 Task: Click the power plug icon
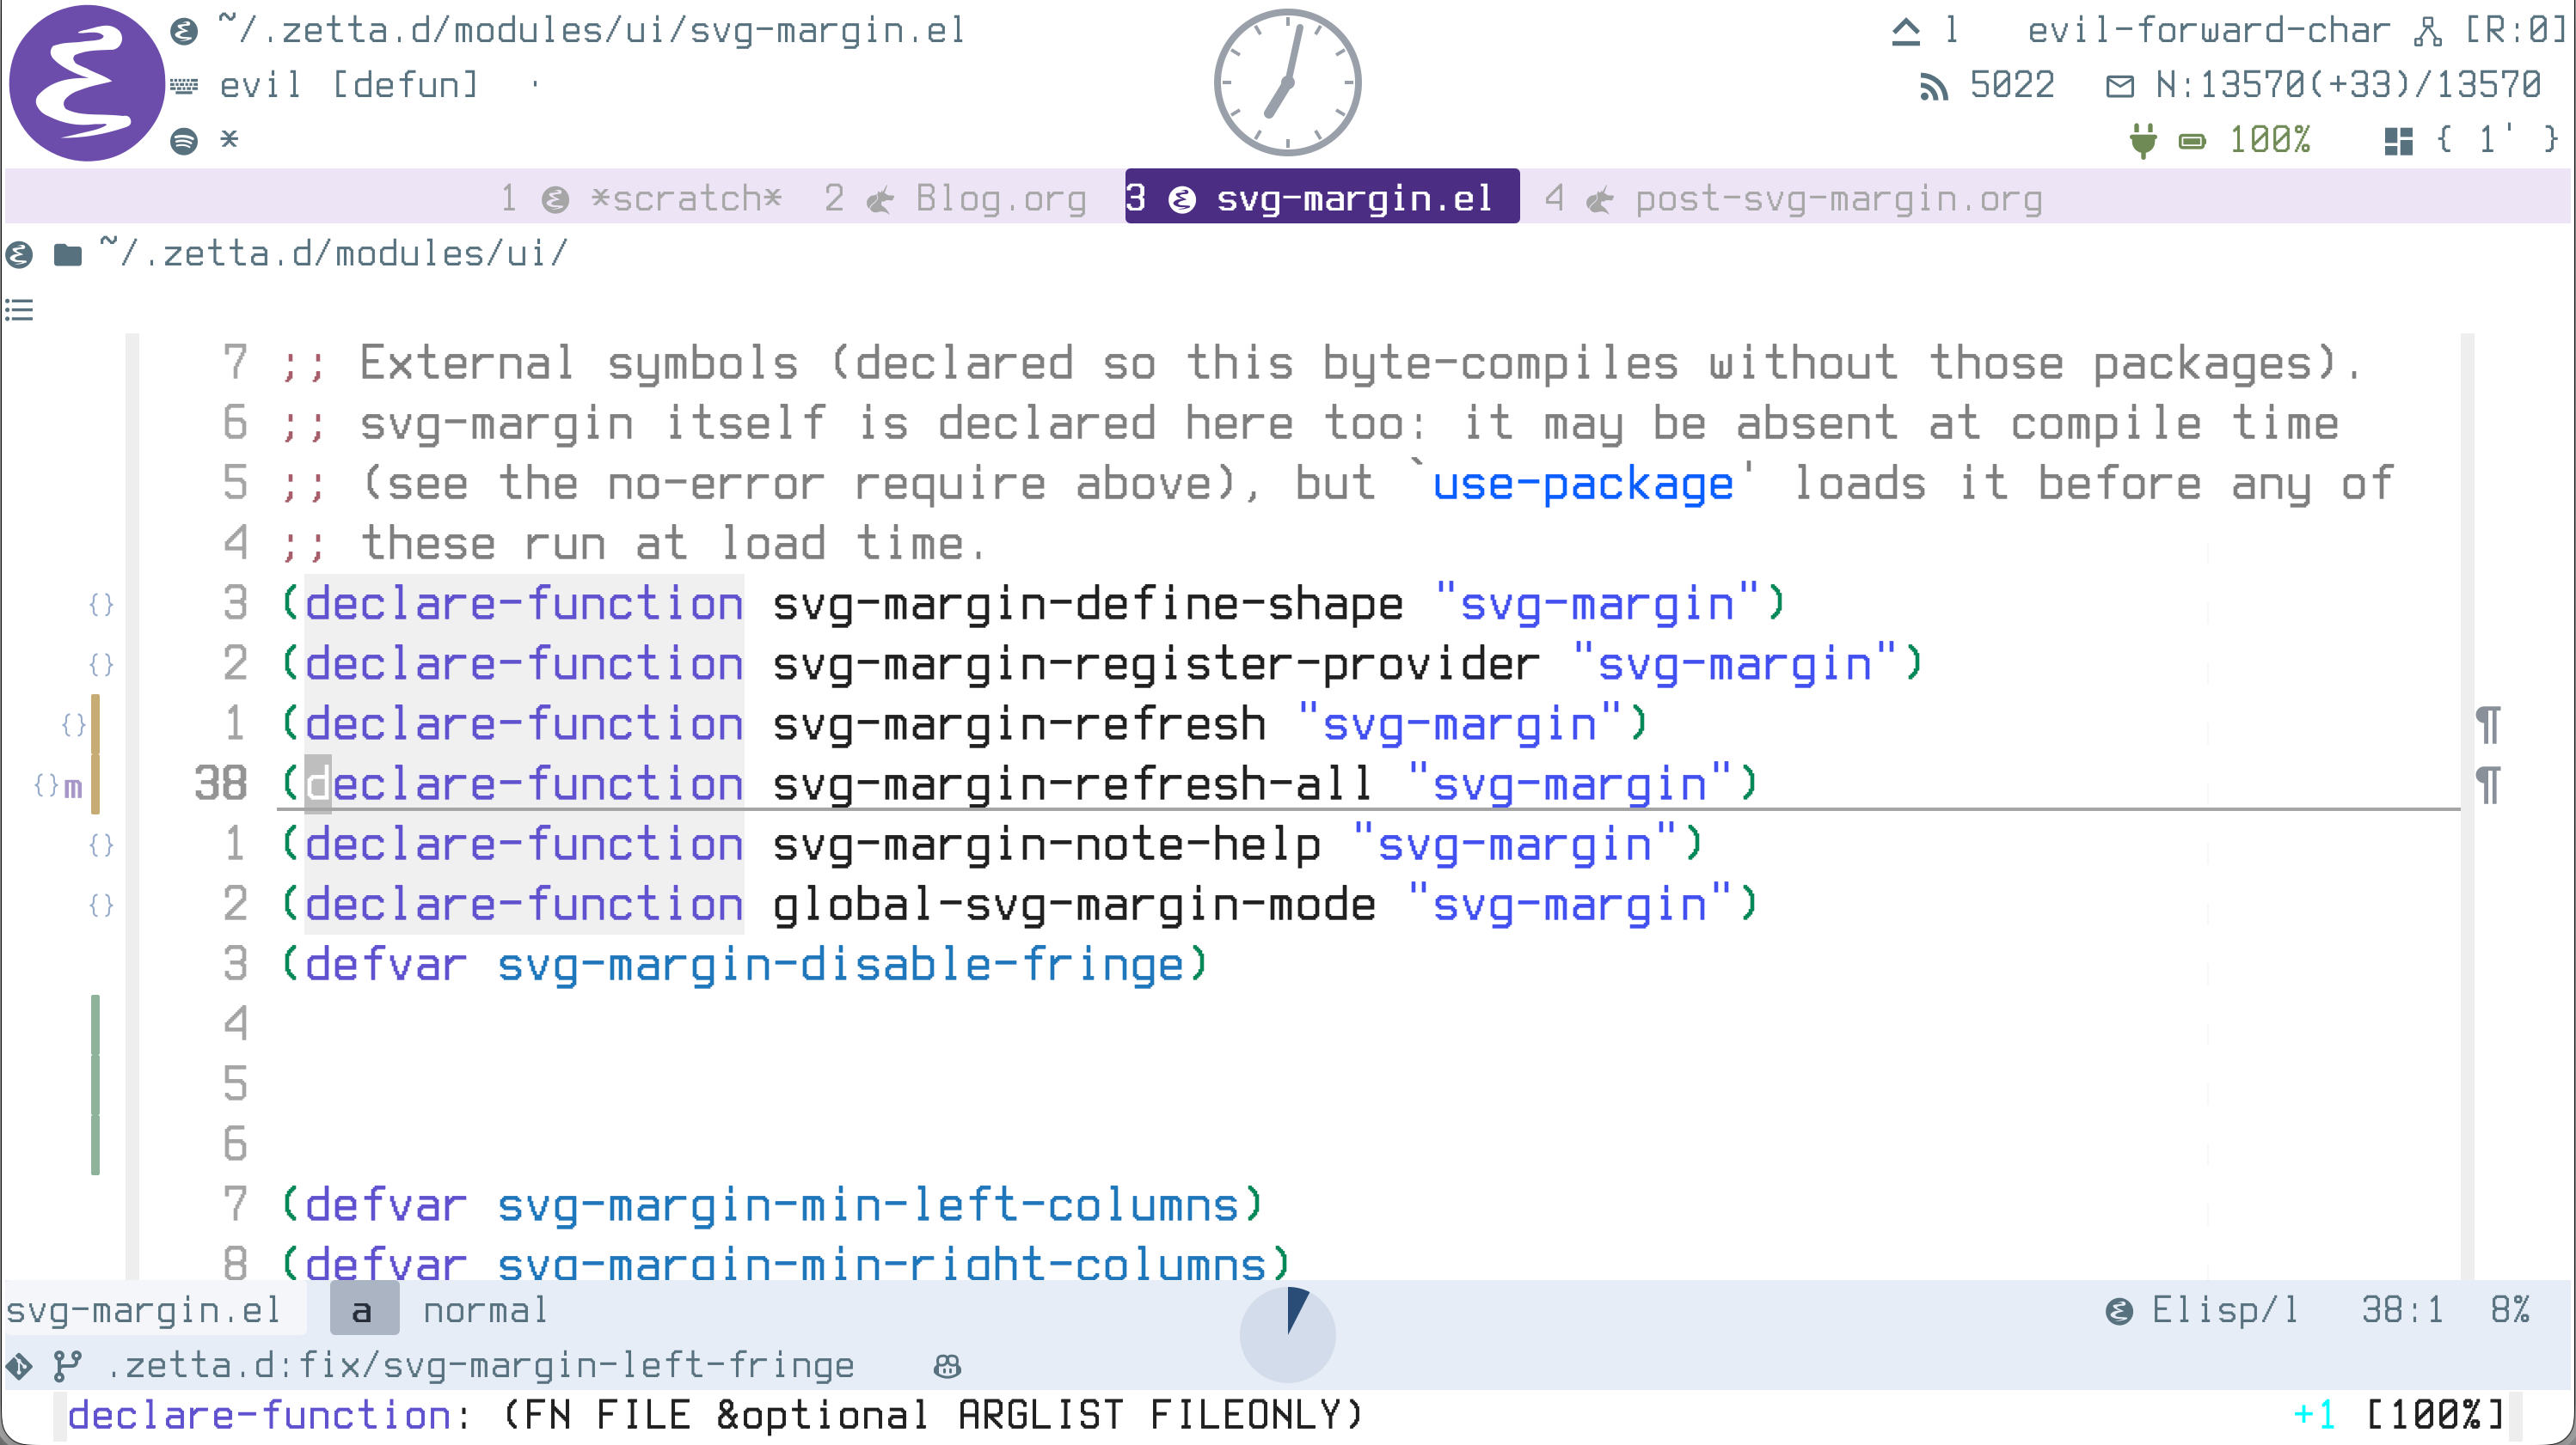(x=2142, y=141)
